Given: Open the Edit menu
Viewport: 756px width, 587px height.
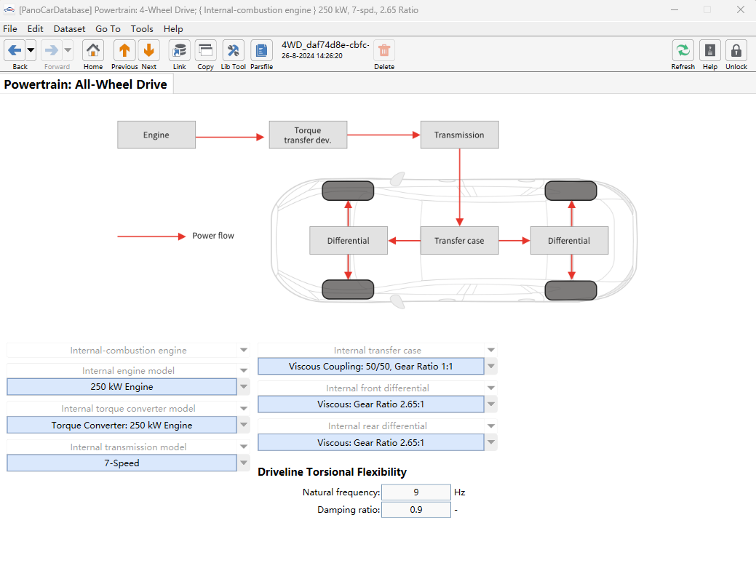Looking at the screenshot, I should [35, 29].
